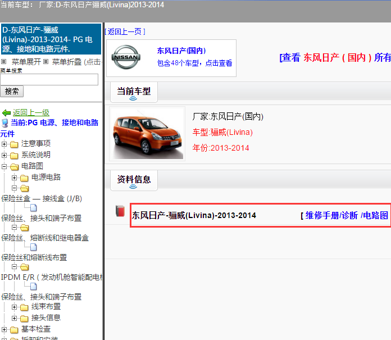Open the 当前车型 tab

pos(134,92)
